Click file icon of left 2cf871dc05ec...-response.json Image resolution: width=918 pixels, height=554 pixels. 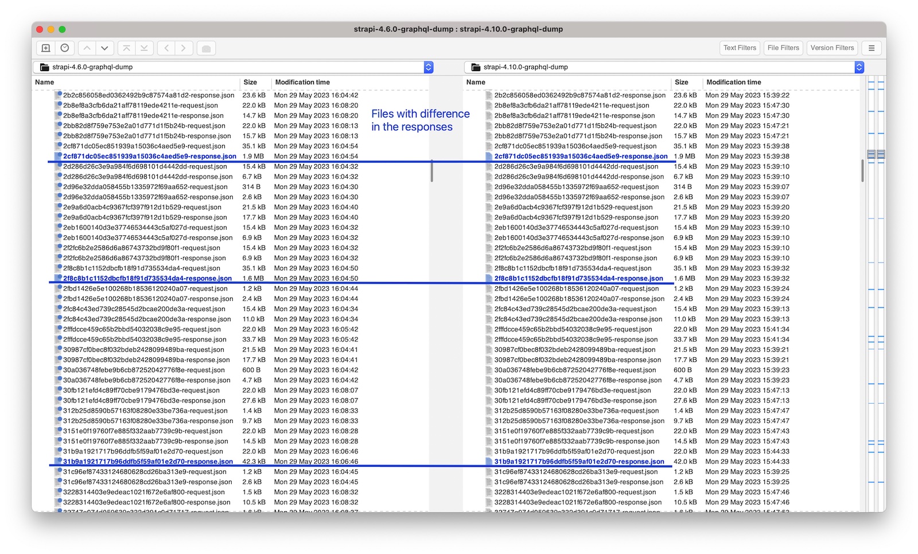click(x=58, y=156)
